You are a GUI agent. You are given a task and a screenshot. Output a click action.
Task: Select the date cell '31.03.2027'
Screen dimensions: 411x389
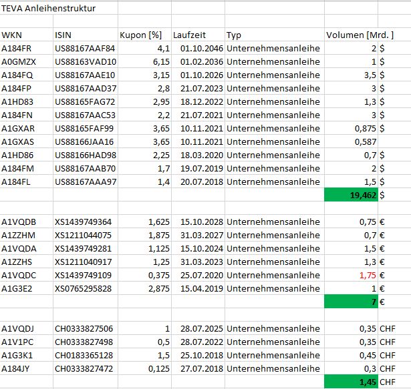tap(198, 235)
